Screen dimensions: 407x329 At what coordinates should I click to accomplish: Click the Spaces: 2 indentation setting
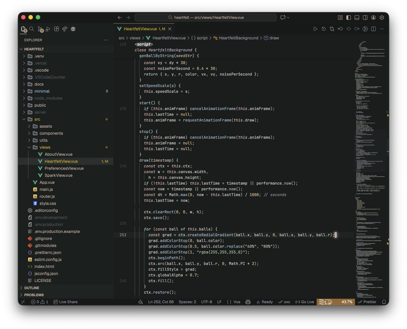(x=187, y=302)
